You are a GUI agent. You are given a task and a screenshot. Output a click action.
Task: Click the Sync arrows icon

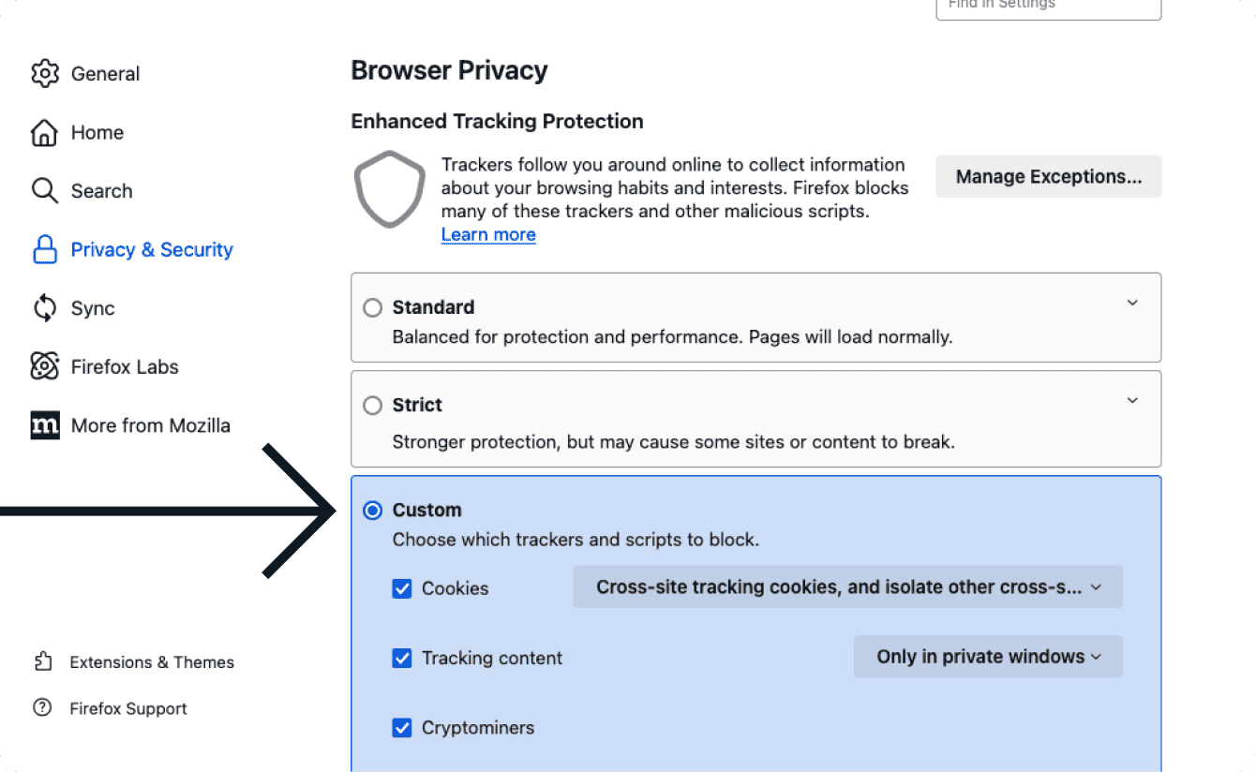point(45,308)
